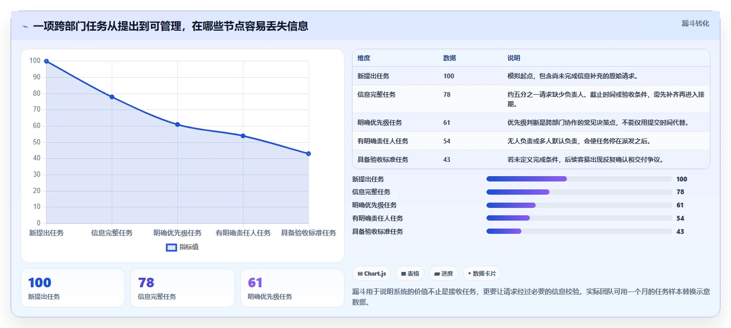731x328 pixels.
Task: Click chart data point for 新提出任务
Action: click(47, 61)
